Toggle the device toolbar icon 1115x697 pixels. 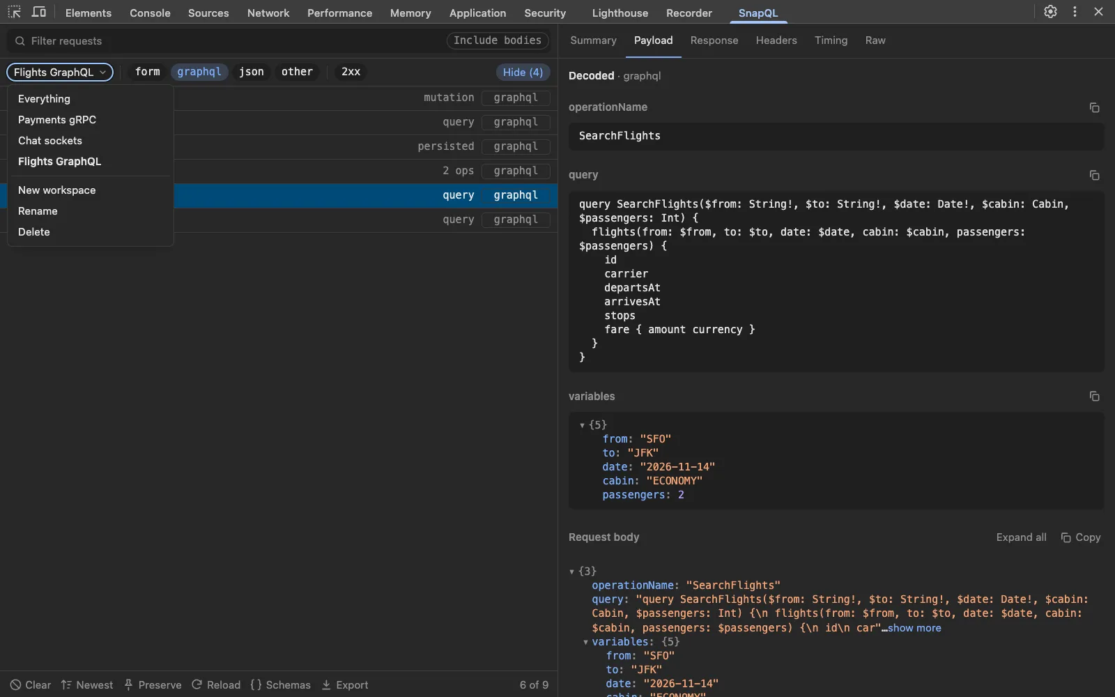pyautogui.click(x=39, y=12)
